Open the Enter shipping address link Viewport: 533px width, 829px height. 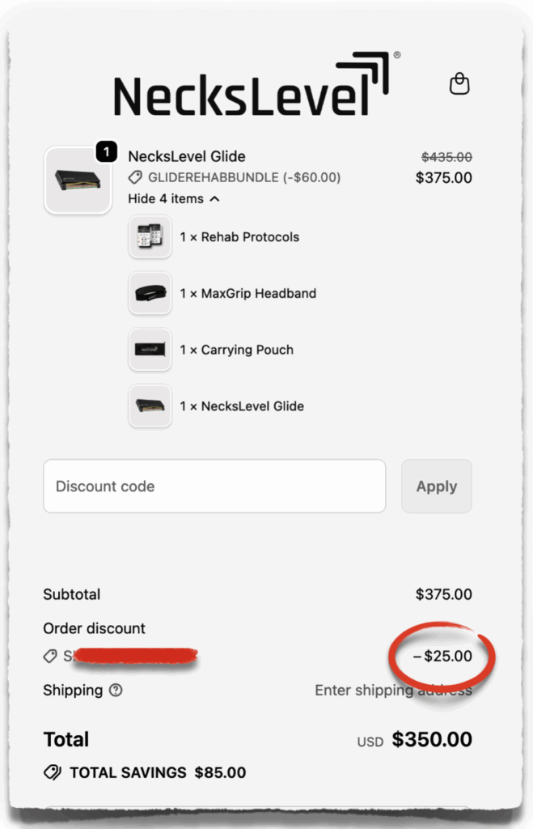[x=393, y=691]
